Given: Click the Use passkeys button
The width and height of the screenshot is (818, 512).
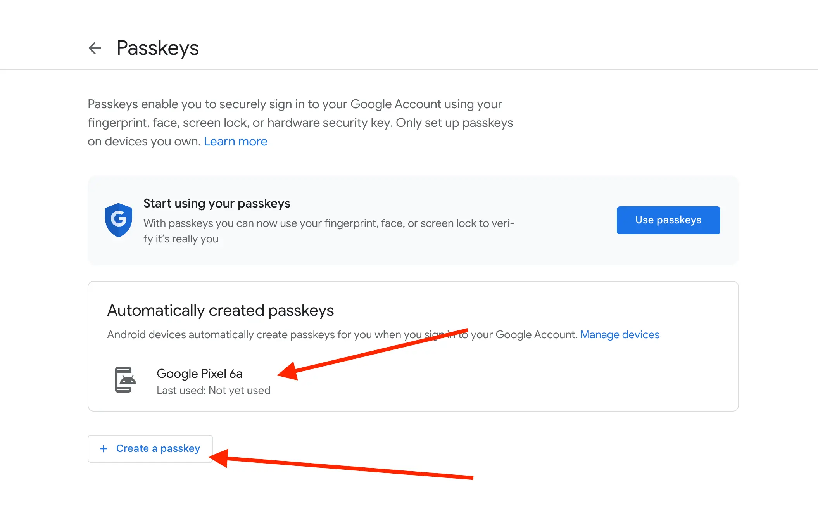Looking at the screenshot, I should [x=668, y=220].
